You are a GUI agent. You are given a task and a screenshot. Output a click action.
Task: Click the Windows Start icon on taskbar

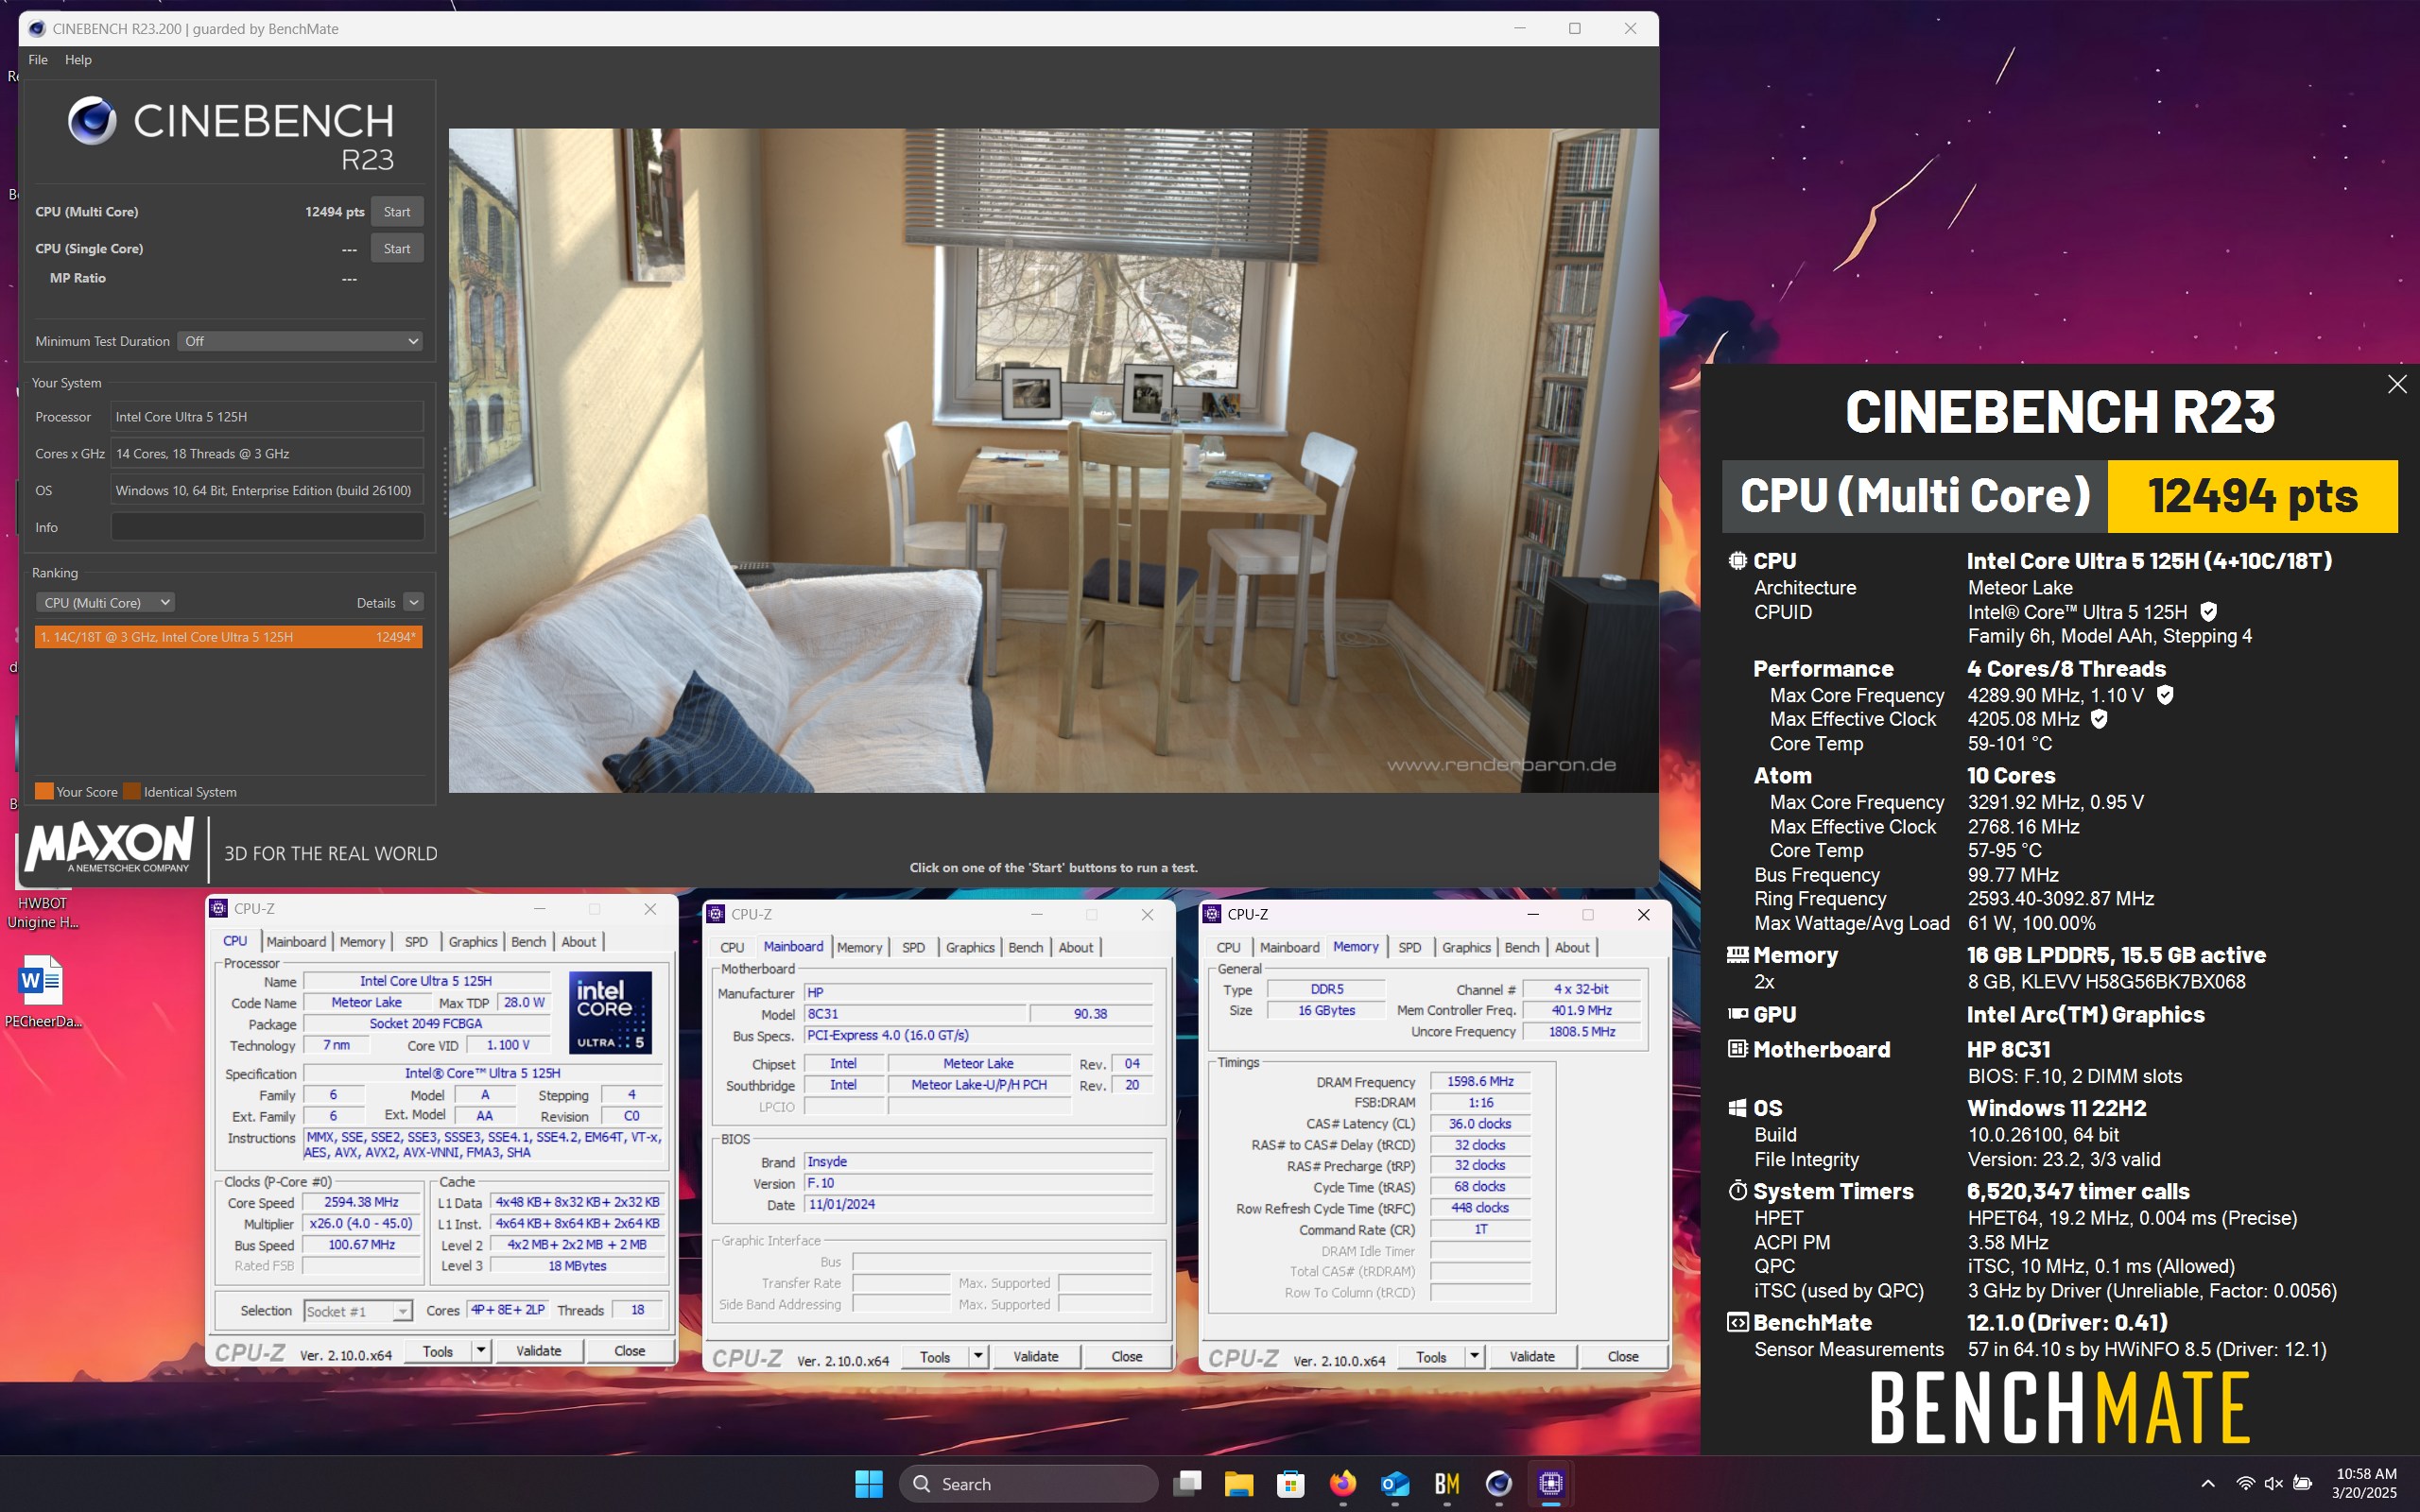[x=869, y=1484]
